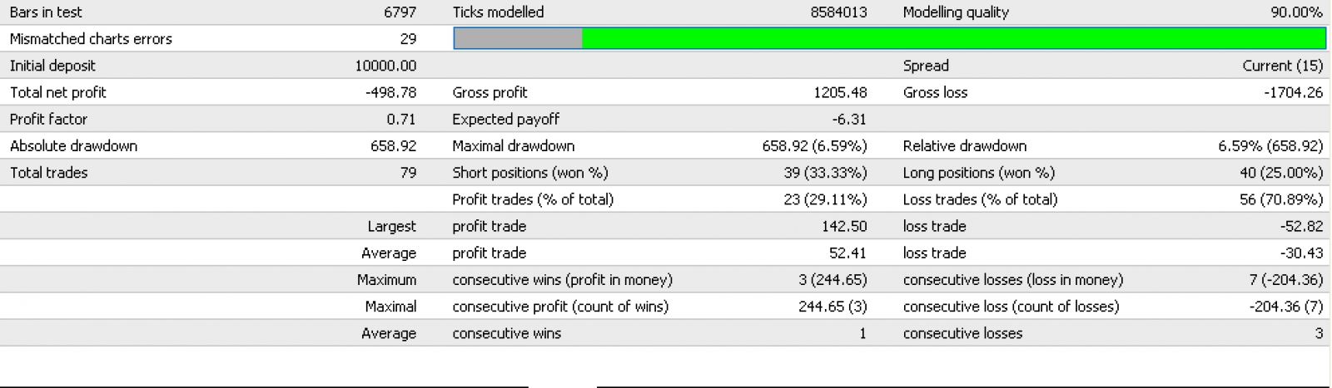1332x388 pixels.
Task: Click the green segment of the modelling bar
Action: click(x=953, y=38)
